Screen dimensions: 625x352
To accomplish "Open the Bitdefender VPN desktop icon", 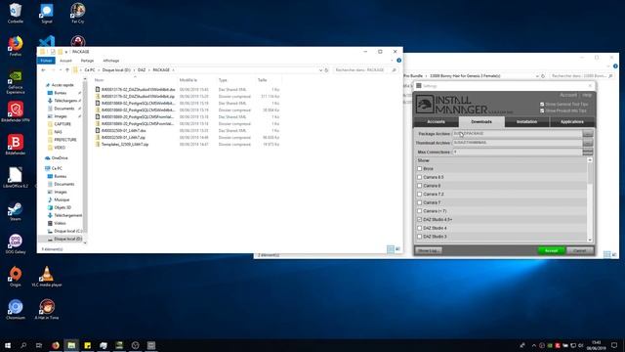I will 16,111.
